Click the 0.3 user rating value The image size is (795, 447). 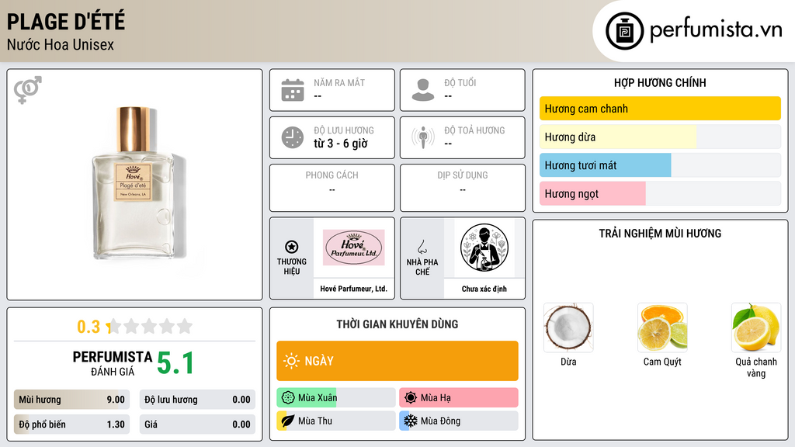(x=89, y=327)
